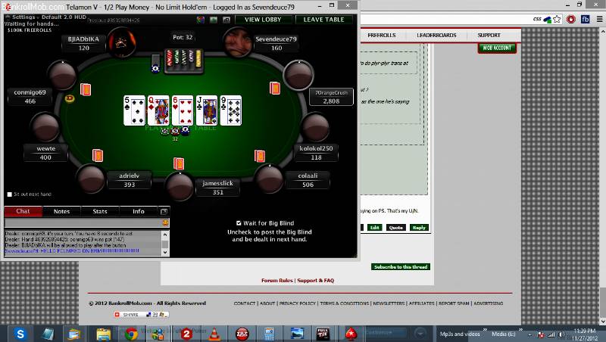Open the Notes tab
This screenshot has height=342, width=606.
[62, 211]
